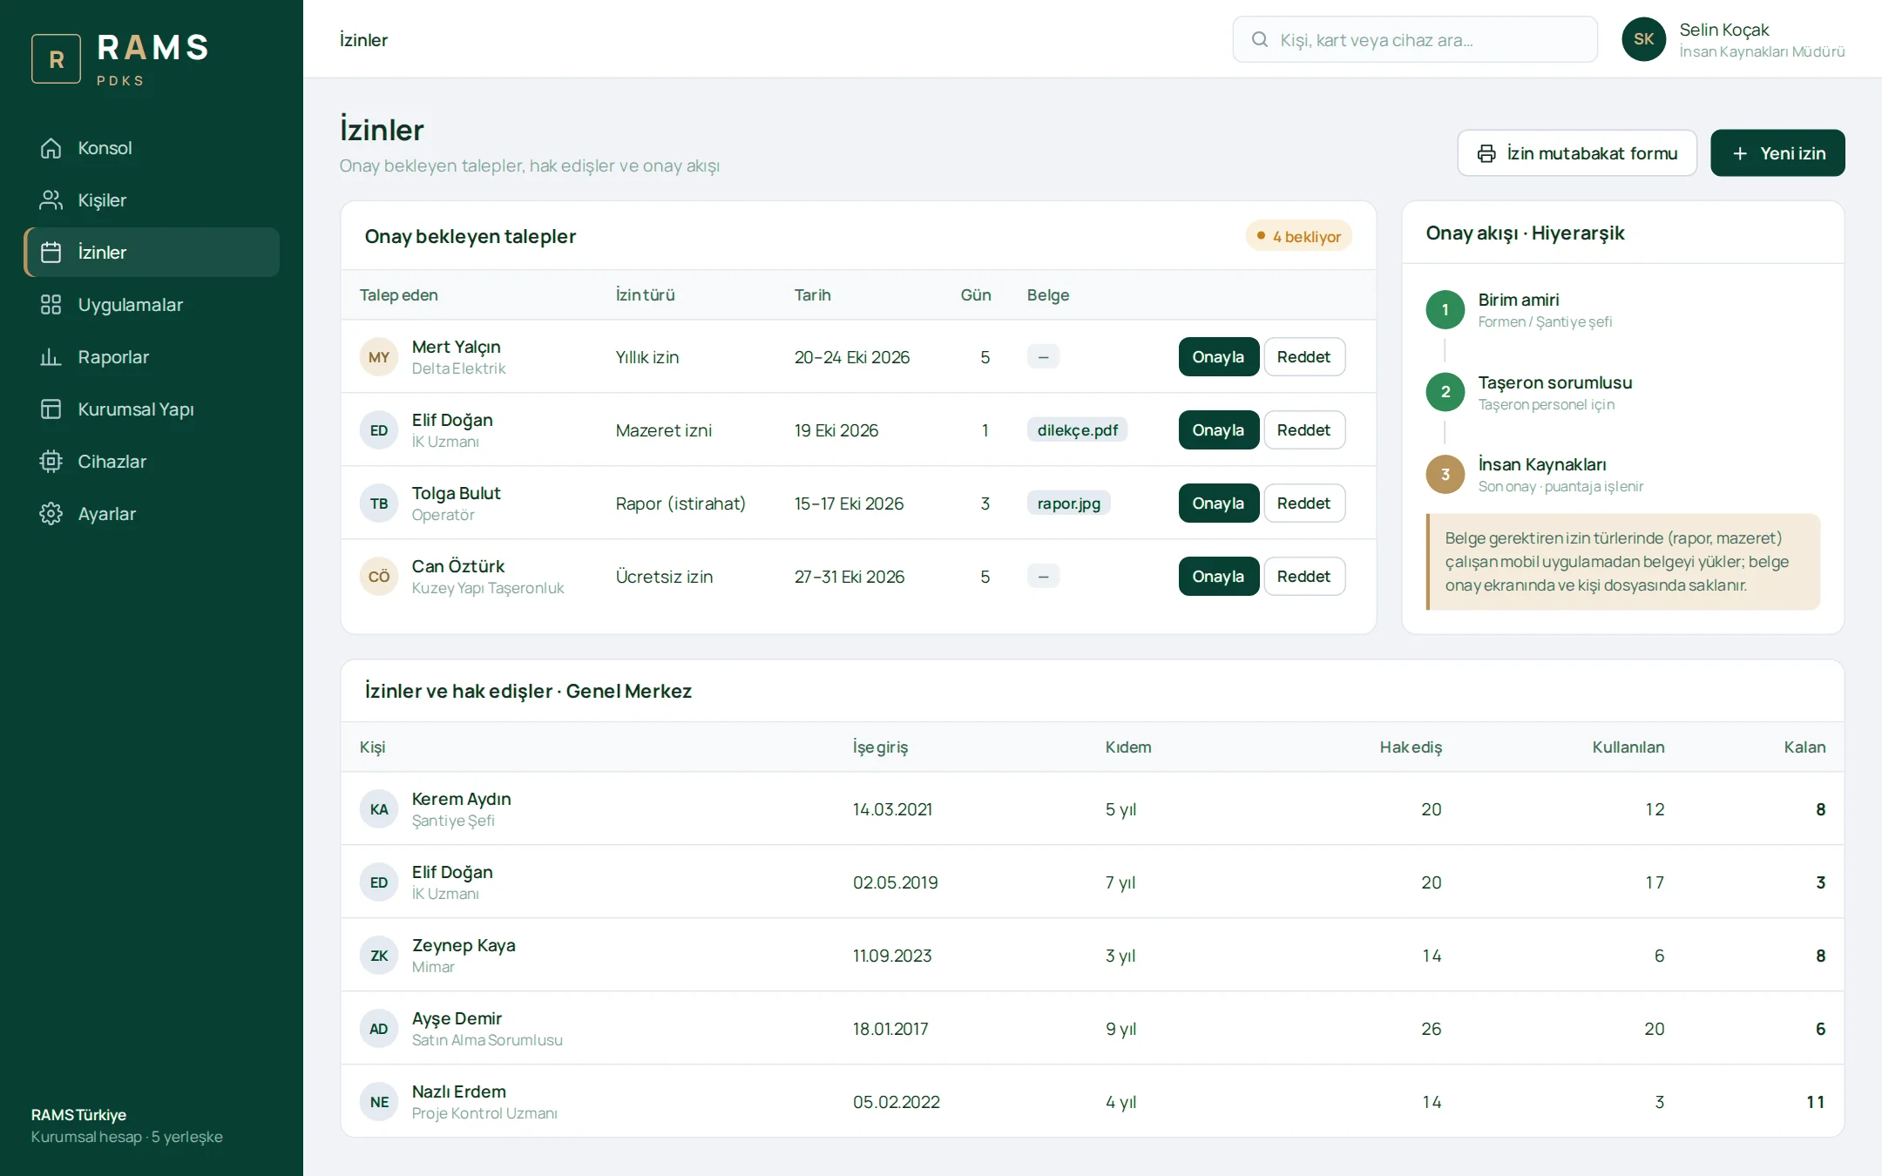Click the search magnifier icon
Viewport: 1882px width, 1176px height.
pos(1260,40)
